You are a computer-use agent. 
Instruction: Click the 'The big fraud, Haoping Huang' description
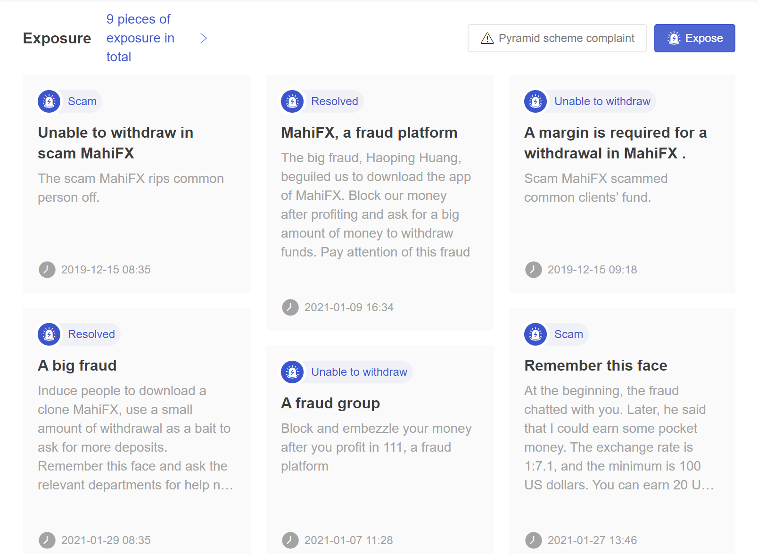[x=376, y=205]
